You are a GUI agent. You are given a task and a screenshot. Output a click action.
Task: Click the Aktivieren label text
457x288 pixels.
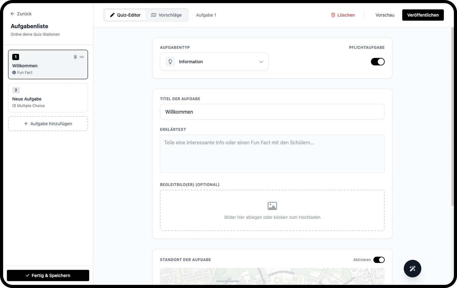[x=362, y=260]
